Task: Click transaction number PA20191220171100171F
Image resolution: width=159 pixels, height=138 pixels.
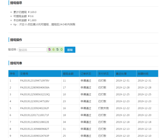Action: 35,115
